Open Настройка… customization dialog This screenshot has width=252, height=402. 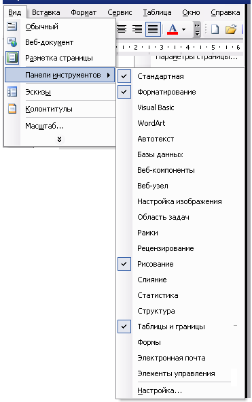coord(160,390)
